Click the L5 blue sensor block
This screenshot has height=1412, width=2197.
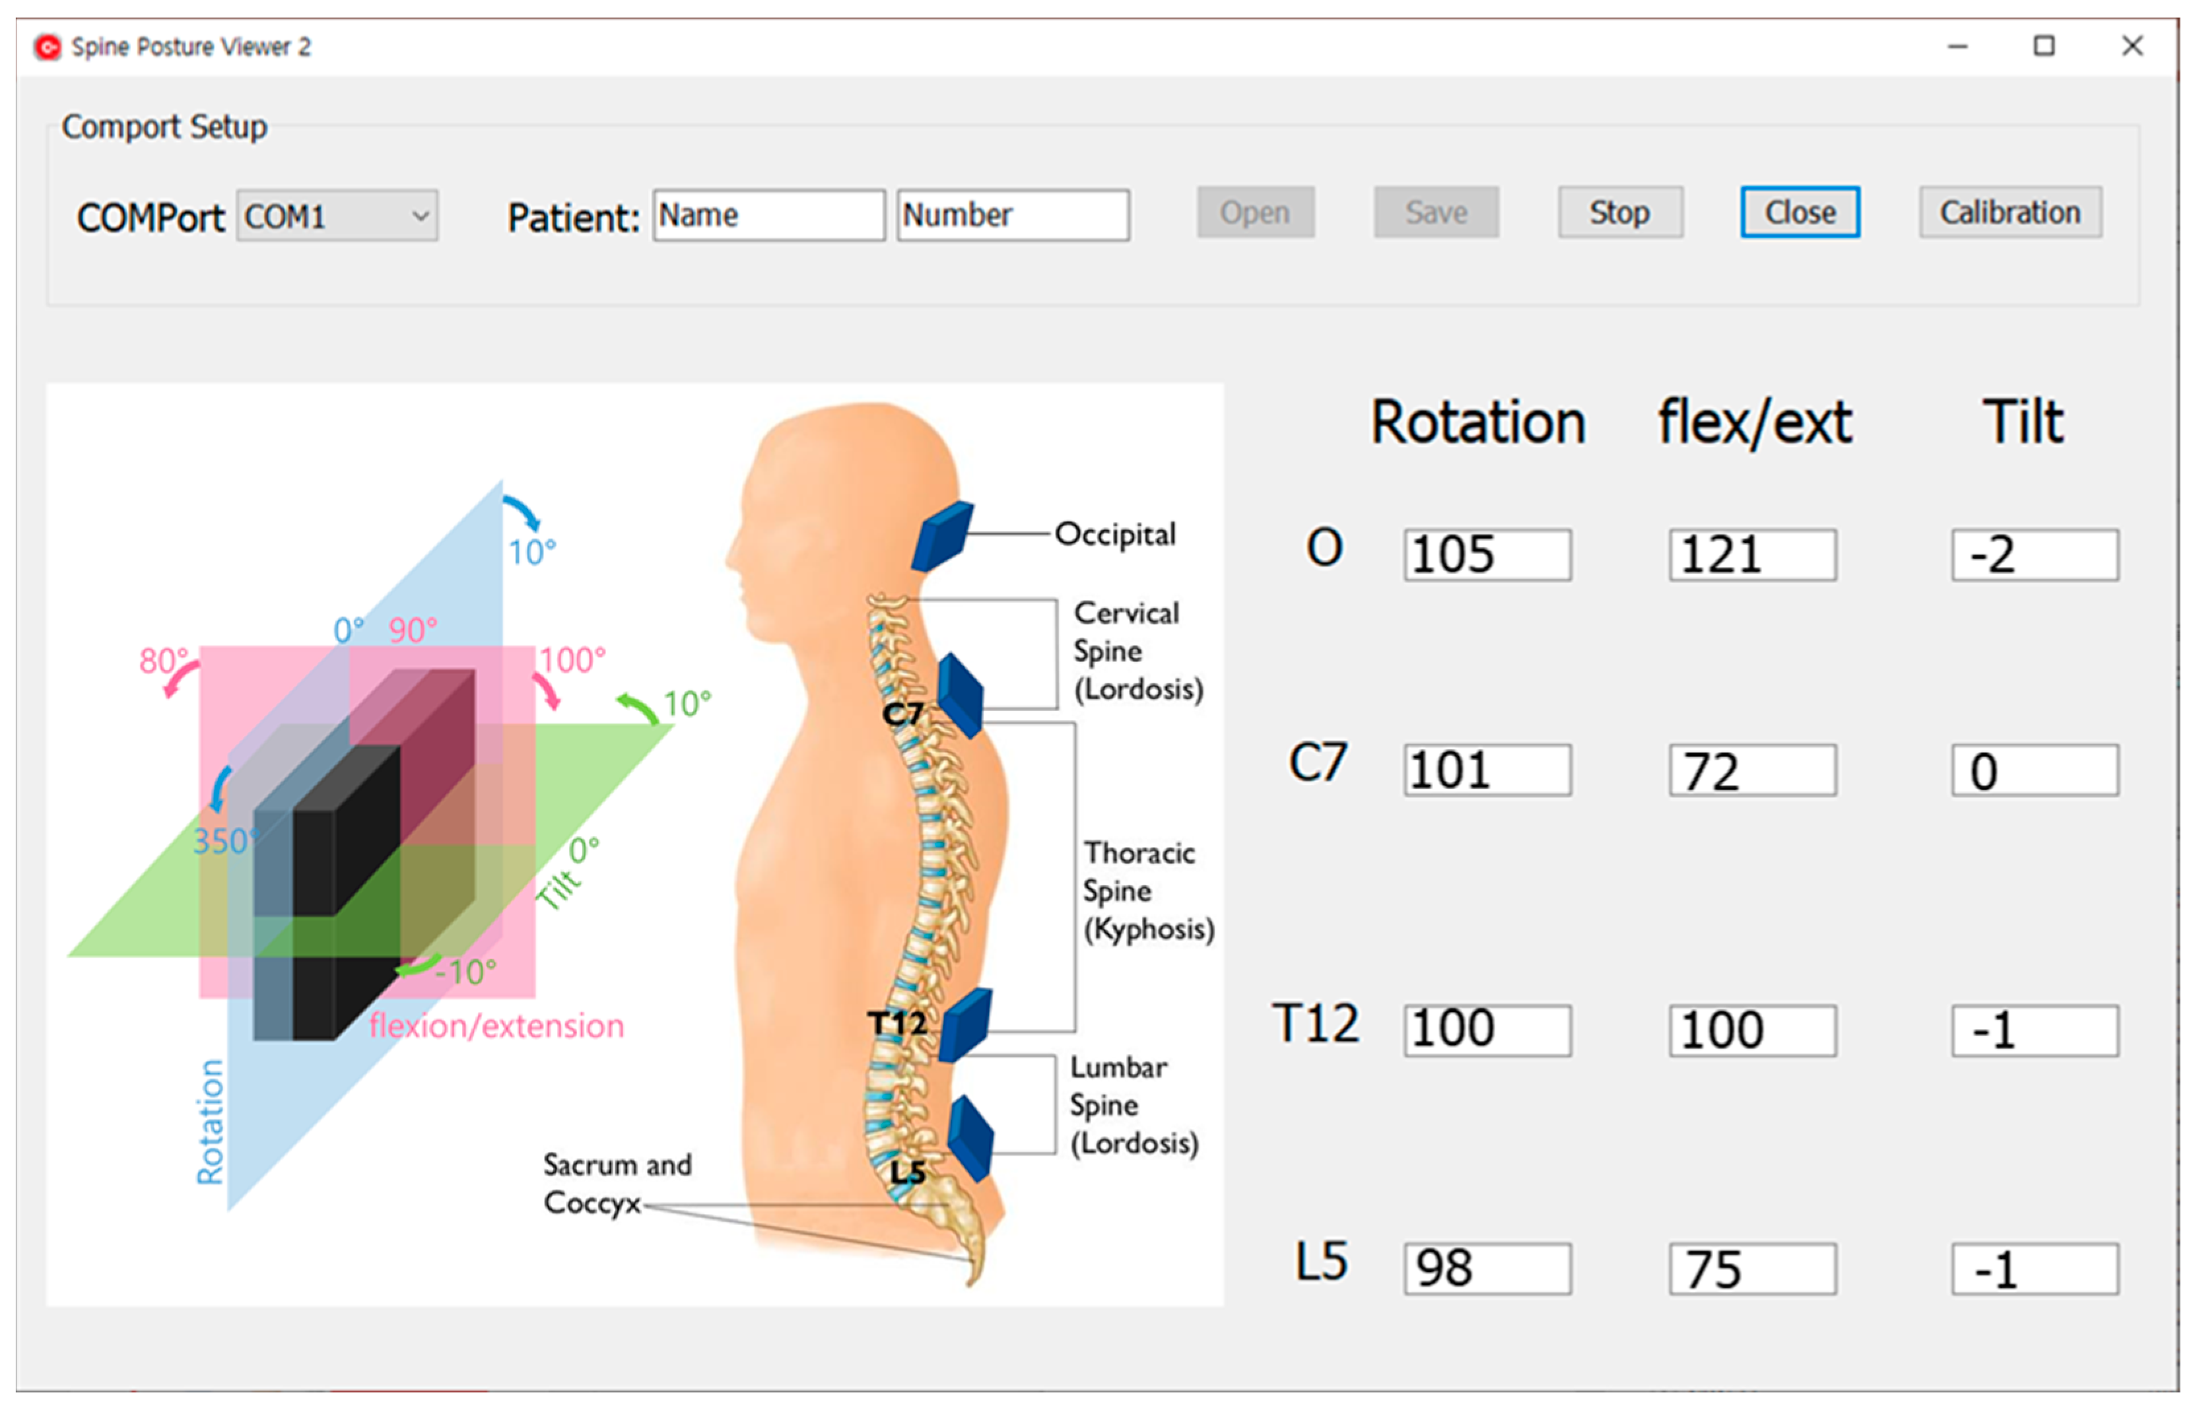point(970,1138)
